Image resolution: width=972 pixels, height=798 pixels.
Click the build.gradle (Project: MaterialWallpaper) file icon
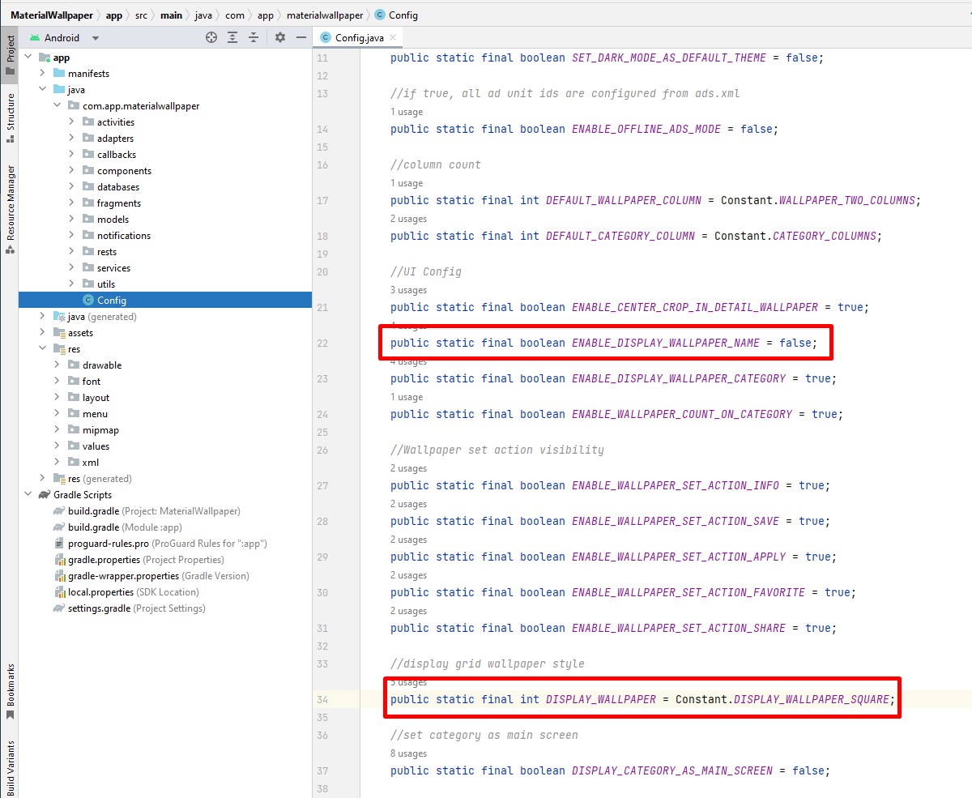pos(59,511)
